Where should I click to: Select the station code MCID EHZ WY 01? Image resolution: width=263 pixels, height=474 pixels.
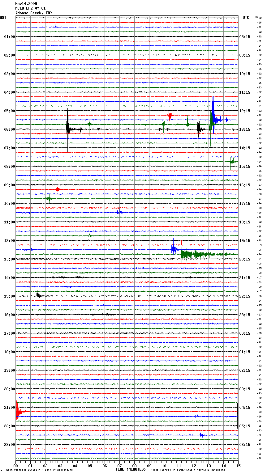(x=30, y=8)
